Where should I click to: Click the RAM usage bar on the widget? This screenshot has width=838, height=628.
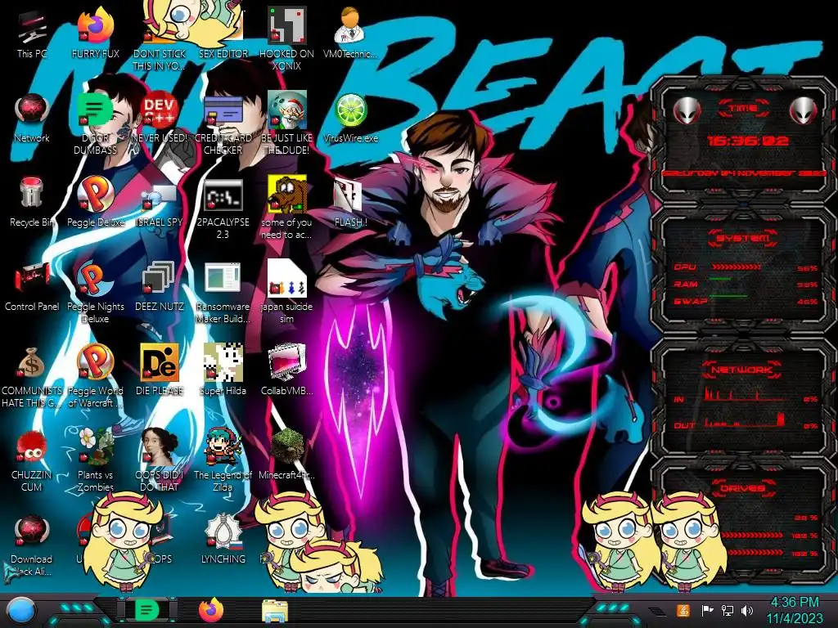[x=720, y=279]
